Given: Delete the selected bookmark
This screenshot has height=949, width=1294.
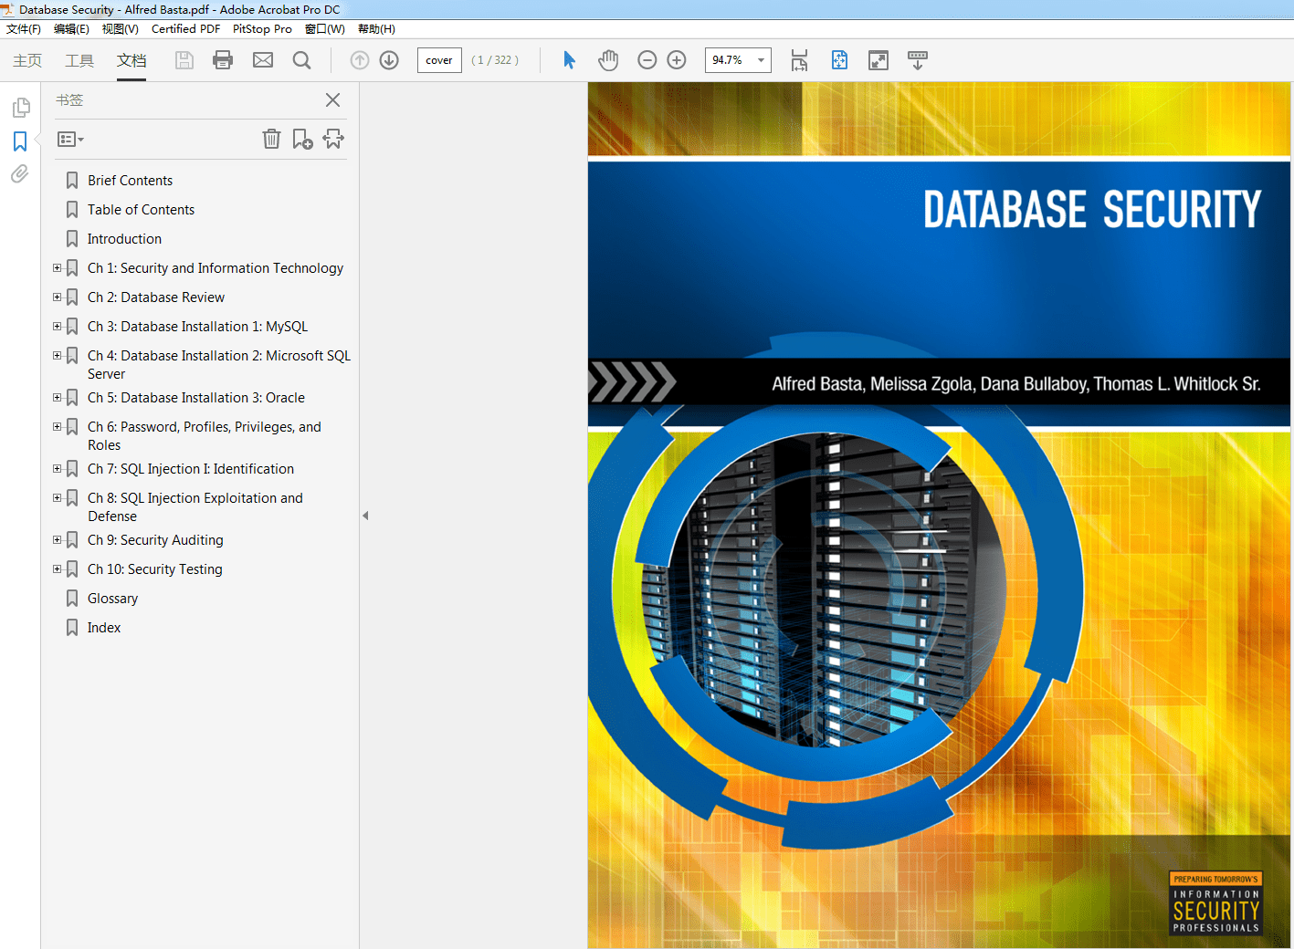Looking at the screenshot, I should tap(271, 138).
